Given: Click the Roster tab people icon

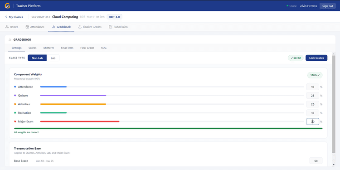Looking at the screenshot, I should [x=7, y=27].
